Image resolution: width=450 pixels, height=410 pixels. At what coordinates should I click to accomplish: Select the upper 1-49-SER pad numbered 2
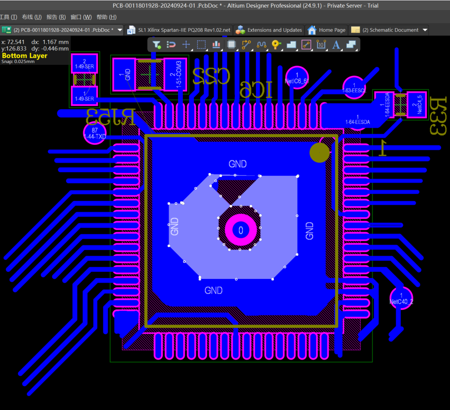(85, 63)
